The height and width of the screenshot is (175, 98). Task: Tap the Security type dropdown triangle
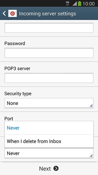coord(91,106)
